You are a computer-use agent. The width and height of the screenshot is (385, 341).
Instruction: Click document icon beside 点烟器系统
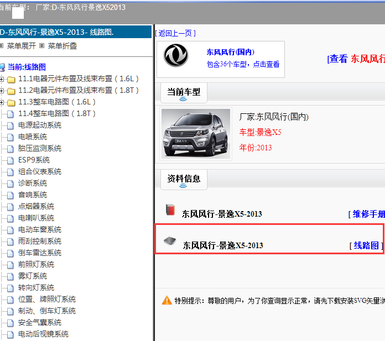pyautogui.click(x=11, y=207)
